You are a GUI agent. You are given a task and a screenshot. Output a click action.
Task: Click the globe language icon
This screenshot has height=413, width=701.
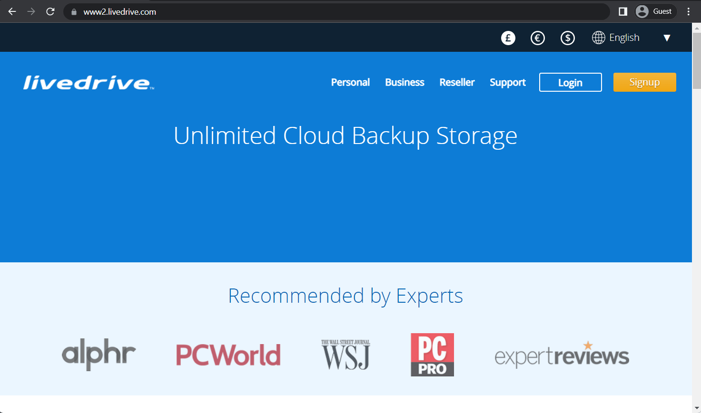pyautogui.click(x=598, y=38)
